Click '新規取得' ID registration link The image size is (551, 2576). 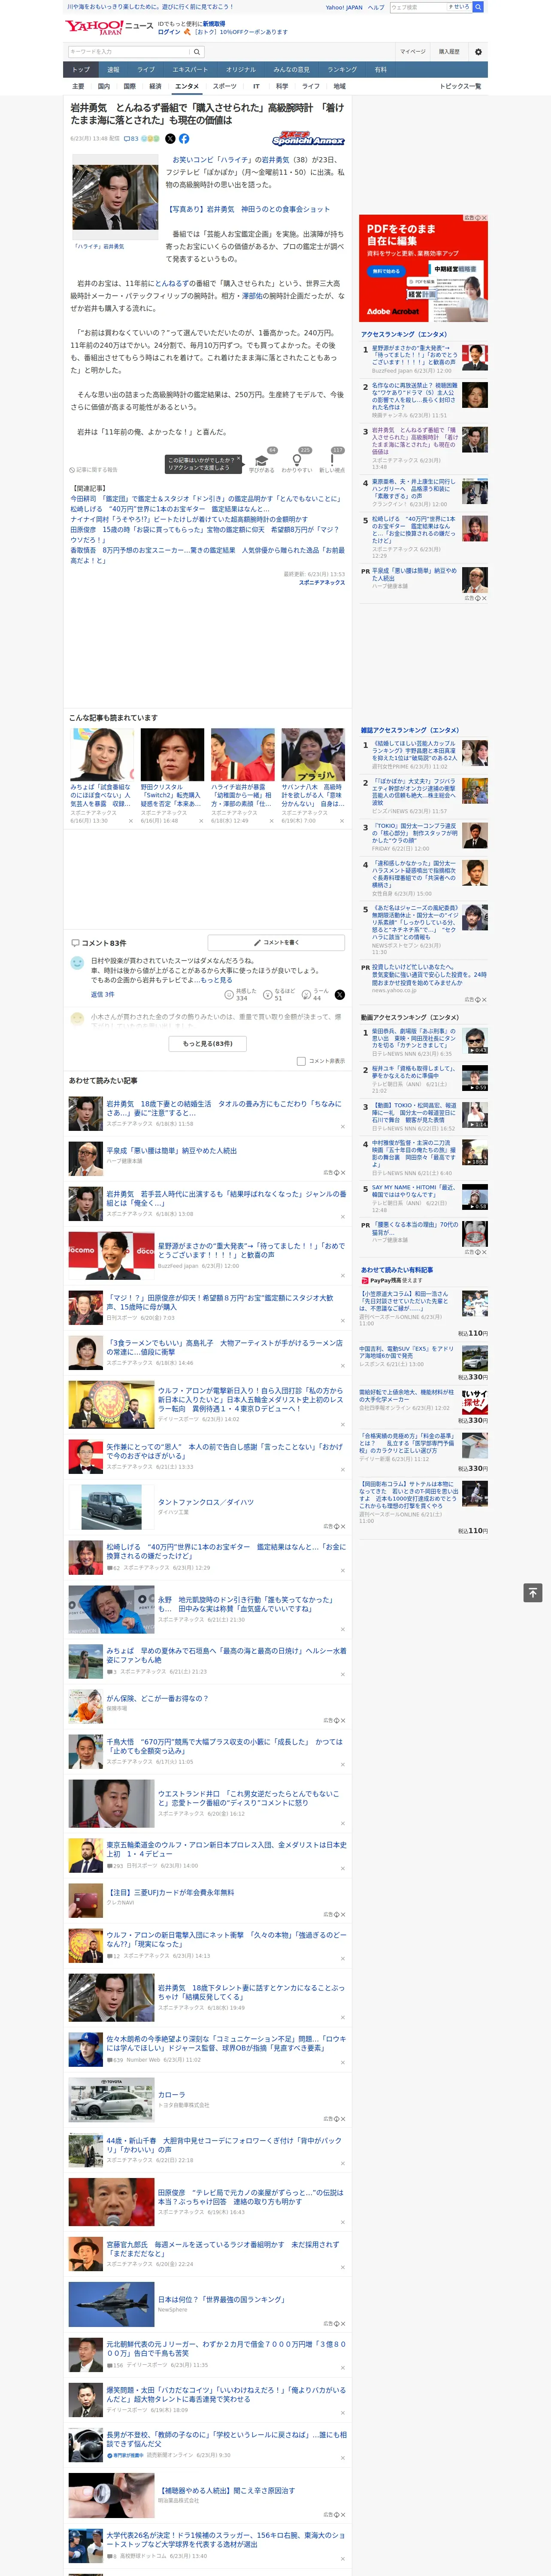[x=214, y=23]
